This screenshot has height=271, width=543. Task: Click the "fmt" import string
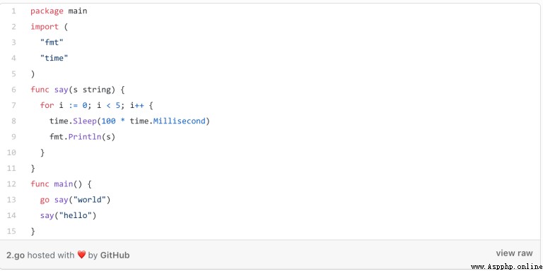click(52, 42)
